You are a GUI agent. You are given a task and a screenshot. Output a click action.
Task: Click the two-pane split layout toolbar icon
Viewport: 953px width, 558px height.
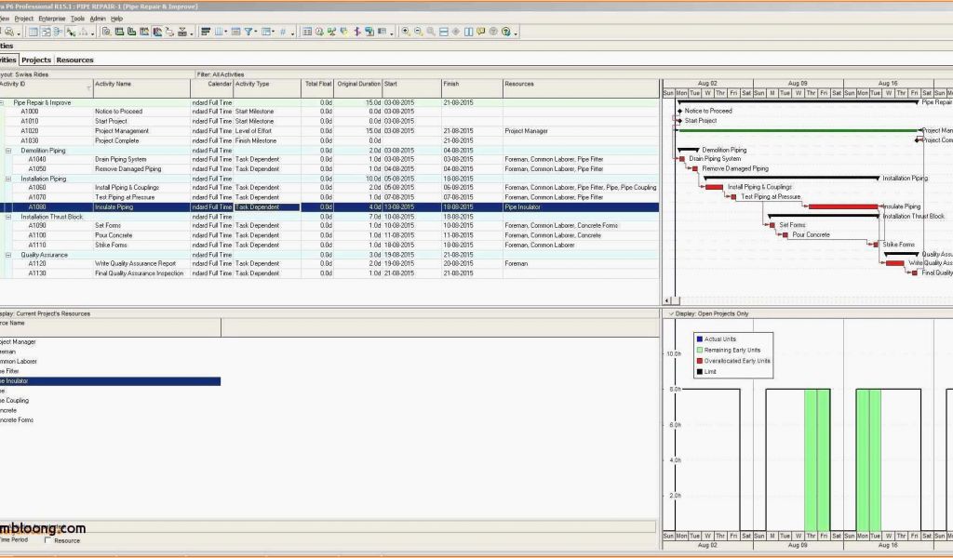coord(469,32)
